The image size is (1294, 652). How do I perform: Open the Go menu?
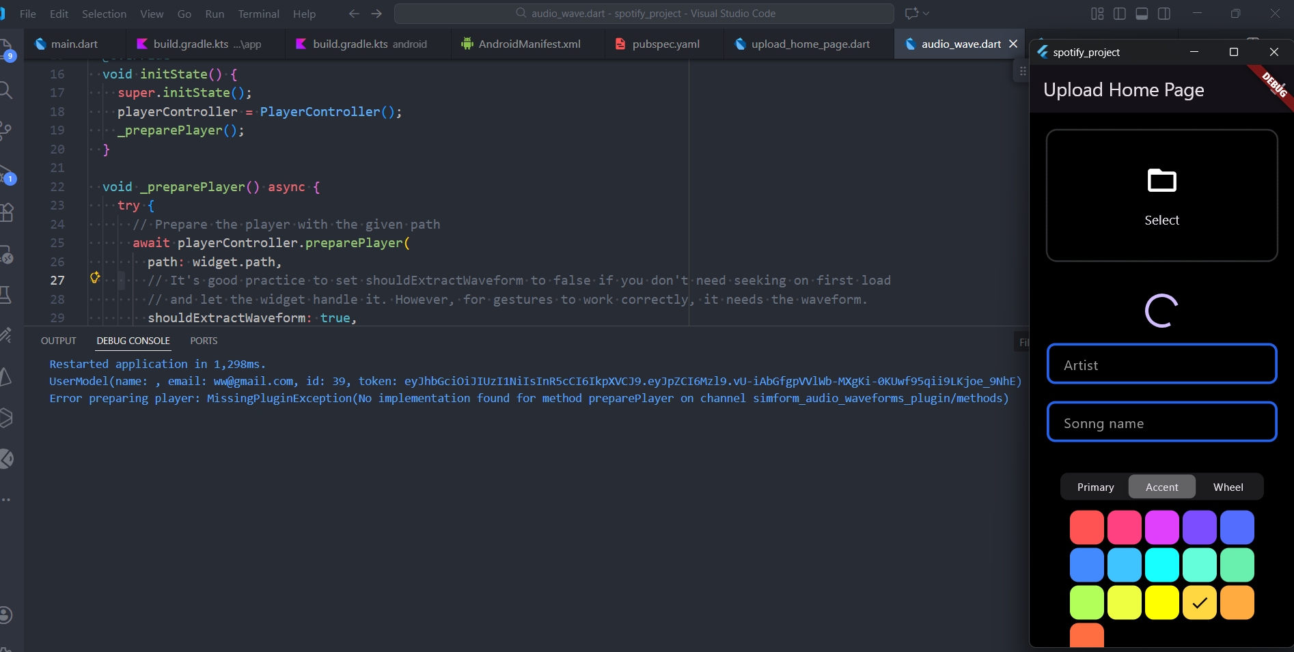(184, 14)
